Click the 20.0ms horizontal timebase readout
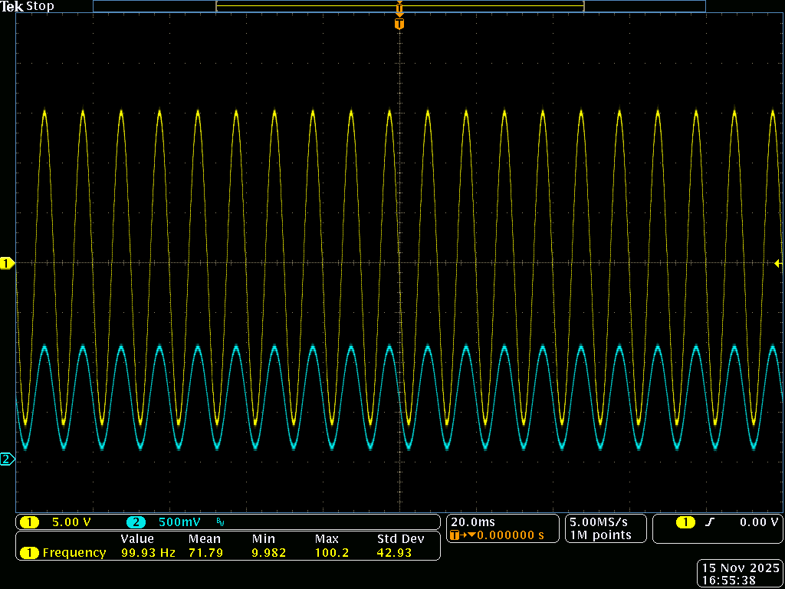The width and height of the screenshot is (785, 589). pos(473,522)
